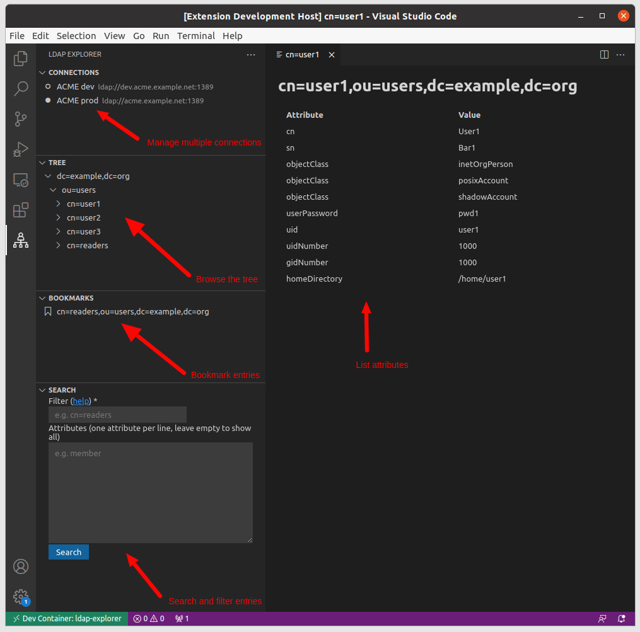This screenshot has width=640, height=632.
Task: Select the LDAP Explorer activity icon
Action: click(x=20, y=240)
